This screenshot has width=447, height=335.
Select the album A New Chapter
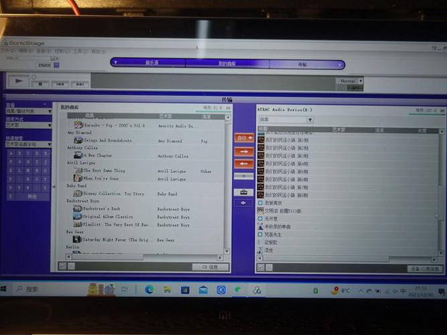(98, 155)
